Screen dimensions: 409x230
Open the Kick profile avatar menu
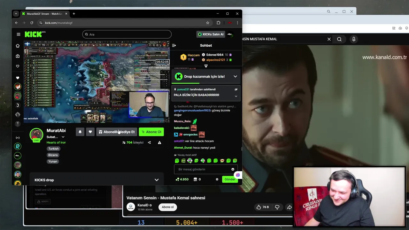tap(230, 34)
